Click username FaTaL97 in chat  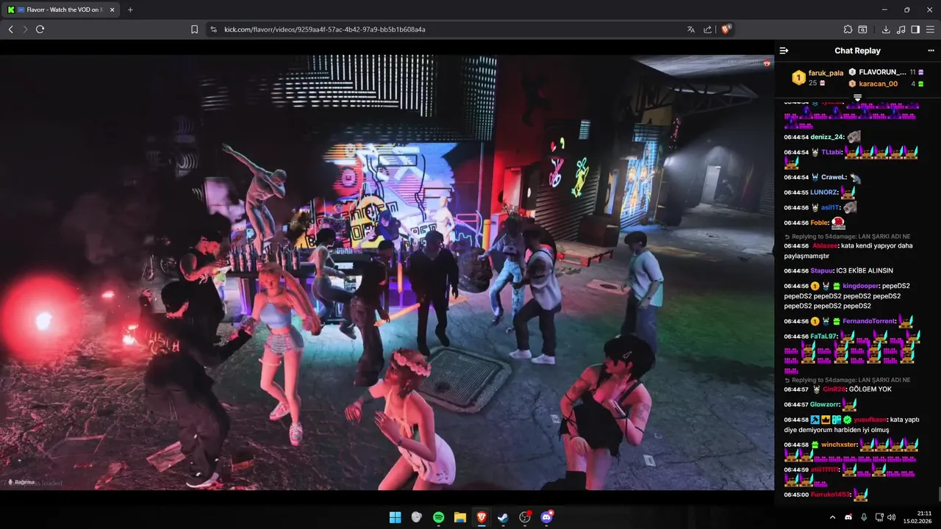click(824, 337)
